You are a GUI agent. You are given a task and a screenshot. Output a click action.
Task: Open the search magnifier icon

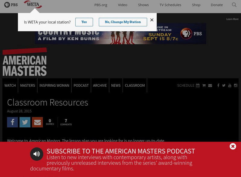click(x=234, y=5)
